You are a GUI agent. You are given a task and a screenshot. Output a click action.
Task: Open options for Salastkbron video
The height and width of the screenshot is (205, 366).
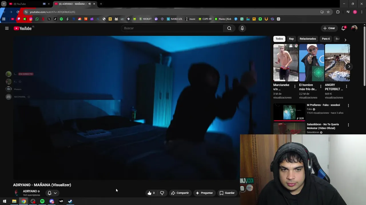click(x=348, y=125)
